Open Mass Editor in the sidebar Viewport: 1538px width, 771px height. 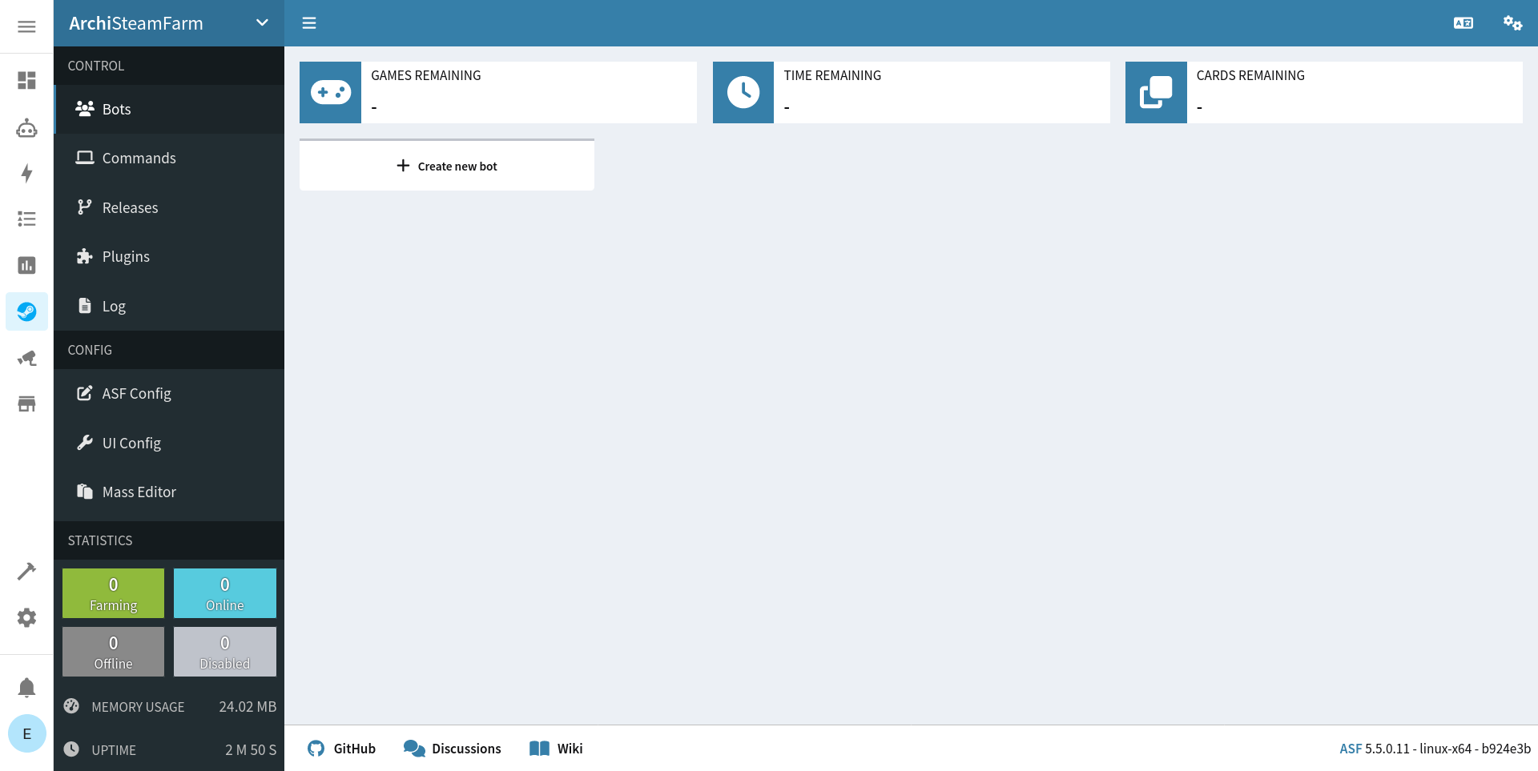click(169, 492)
